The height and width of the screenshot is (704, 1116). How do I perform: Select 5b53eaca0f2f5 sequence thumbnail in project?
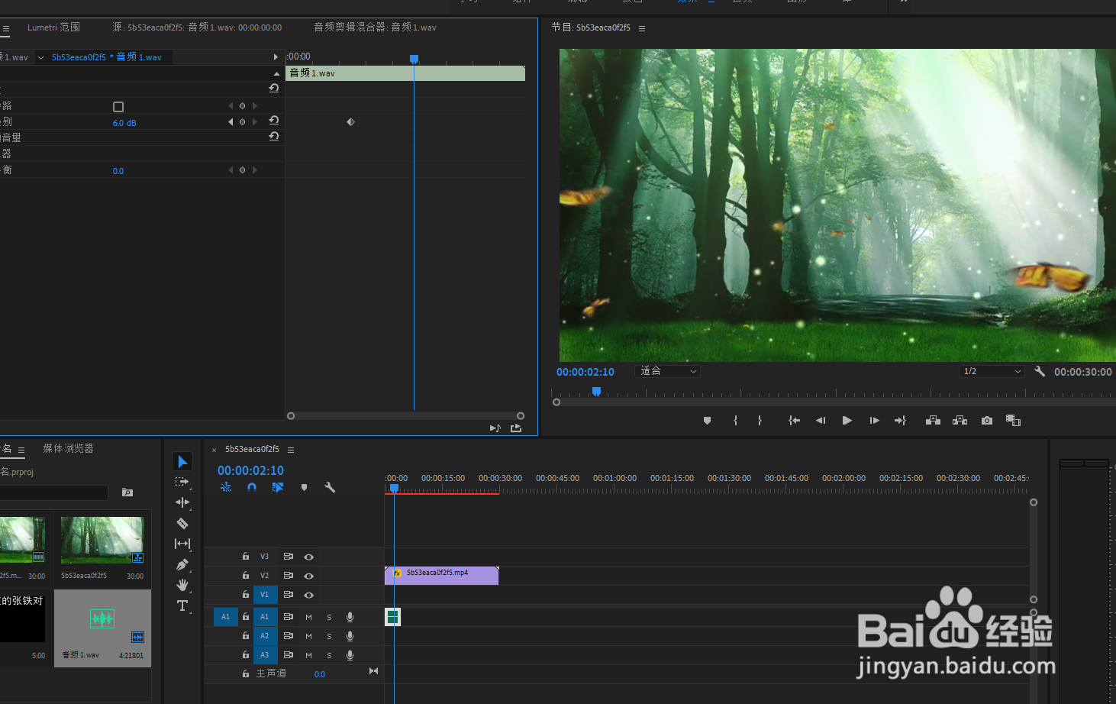coord(102,540)
